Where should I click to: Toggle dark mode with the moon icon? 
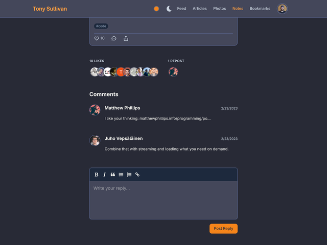point(169,9)
